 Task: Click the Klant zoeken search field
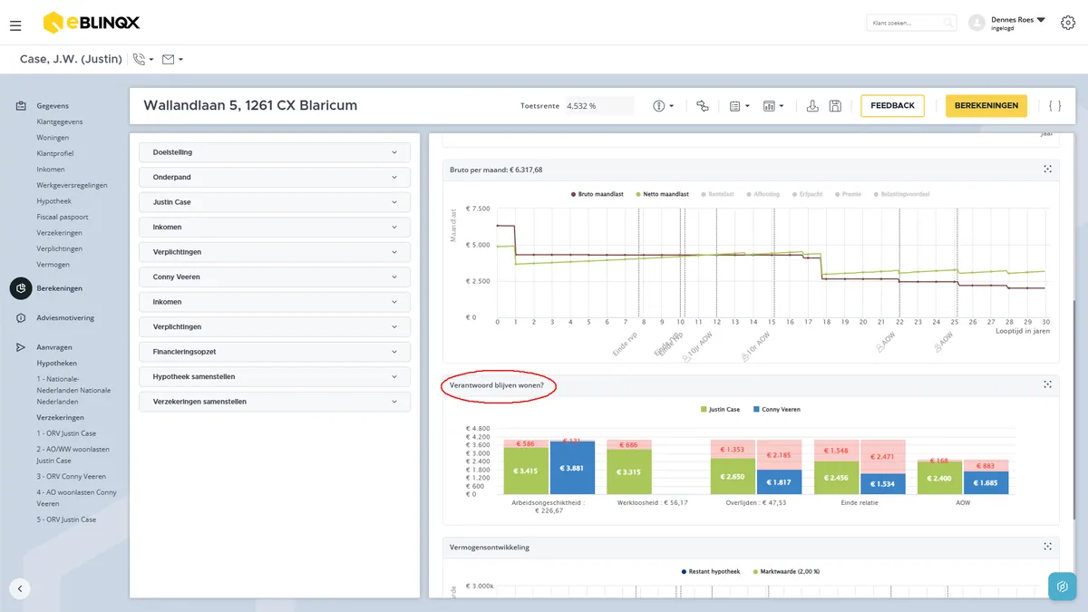911,23
